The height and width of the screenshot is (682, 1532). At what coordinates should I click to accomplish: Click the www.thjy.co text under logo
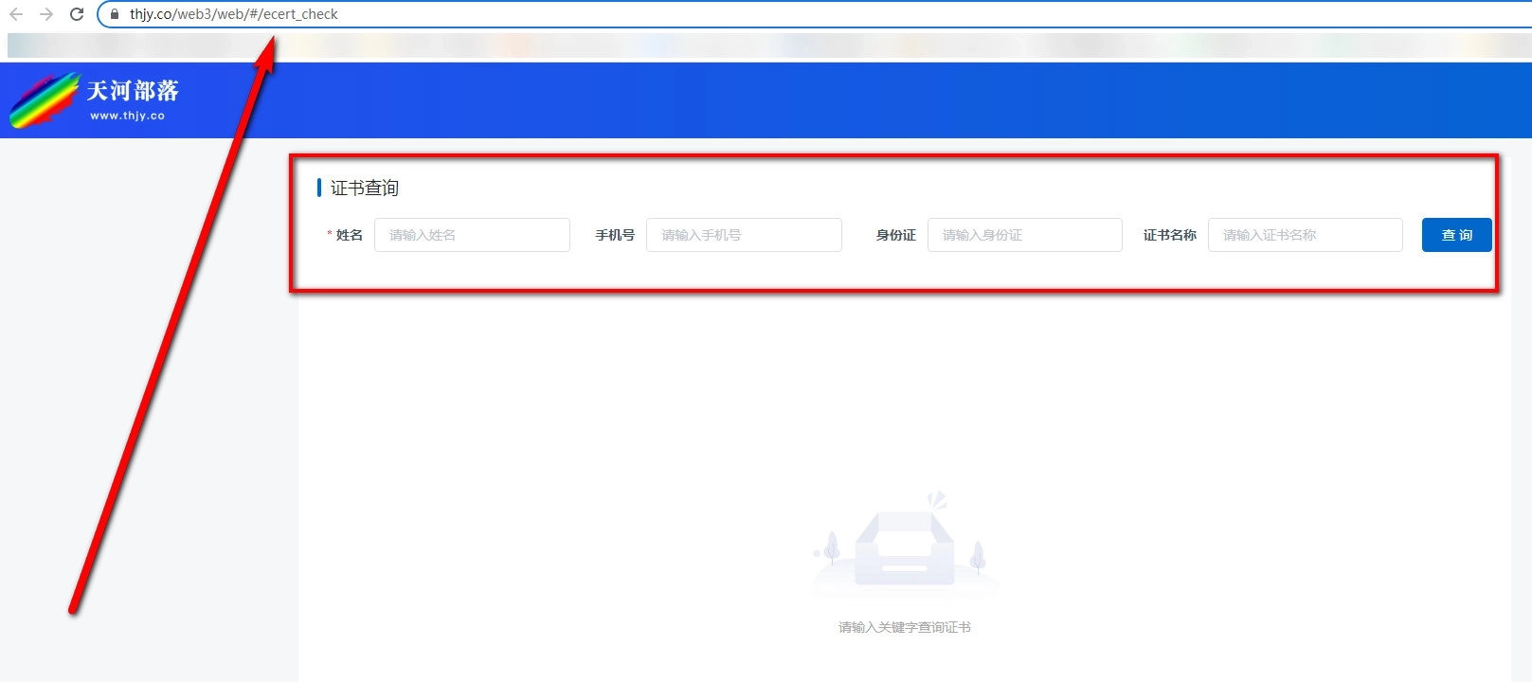click(x=128, y=116)
